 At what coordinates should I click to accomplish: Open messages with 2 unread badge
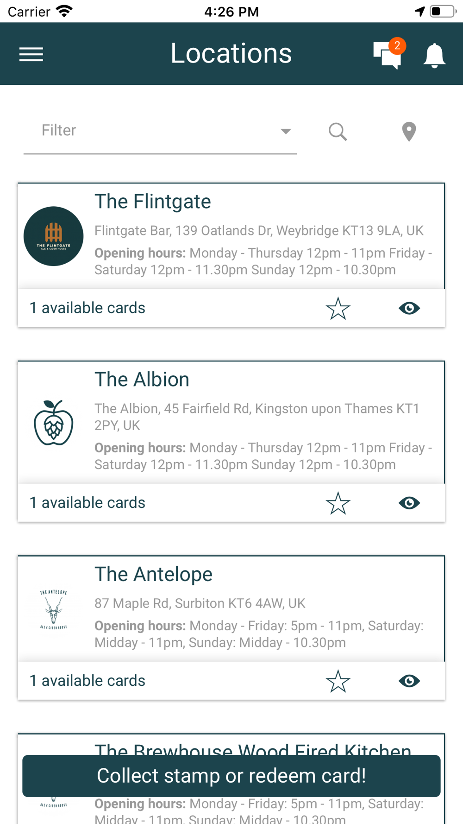coord(389,54)
